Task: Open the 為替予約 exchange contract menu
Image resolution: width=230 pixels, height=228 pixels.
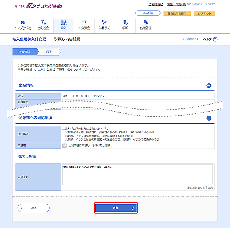Action: pos(105,25)
